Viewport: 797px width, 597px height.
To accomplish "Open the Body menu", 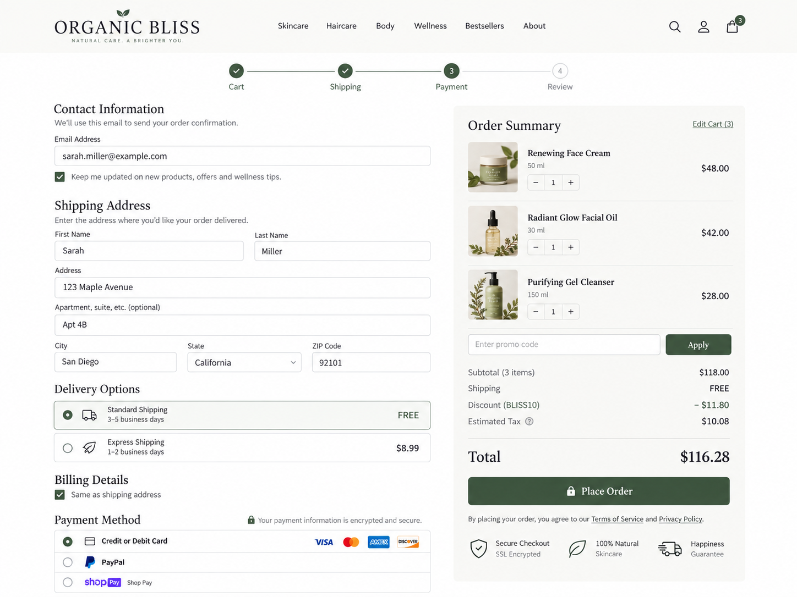I will [x=385, y=26].
